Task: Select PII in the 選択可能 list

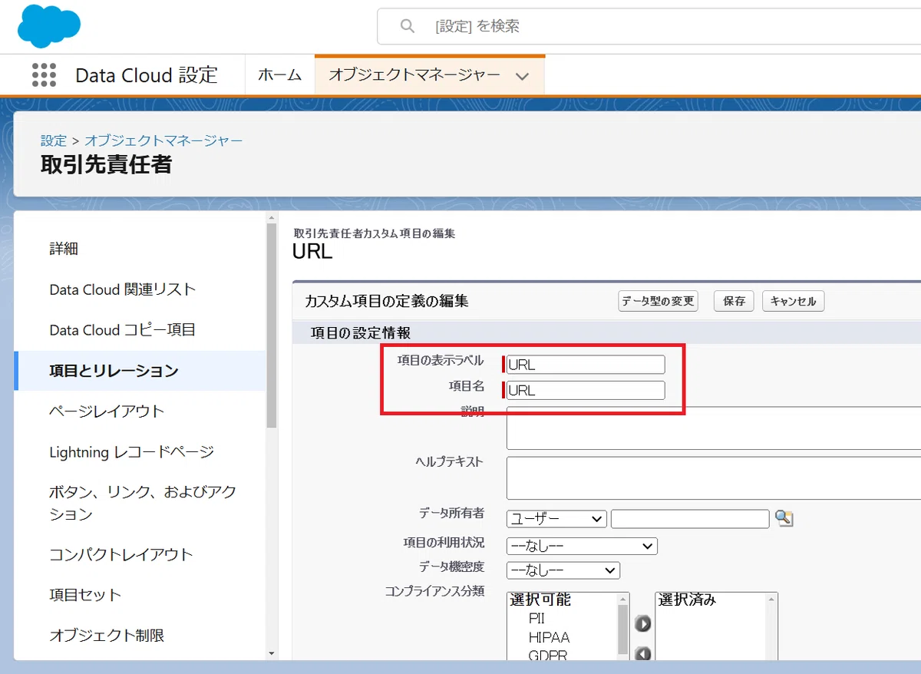Action: click(x=536, y=618)
